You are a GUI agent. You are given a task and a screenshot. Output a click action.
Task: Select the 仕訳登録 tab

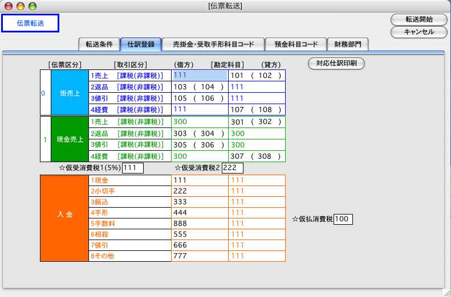coord(140,44)
